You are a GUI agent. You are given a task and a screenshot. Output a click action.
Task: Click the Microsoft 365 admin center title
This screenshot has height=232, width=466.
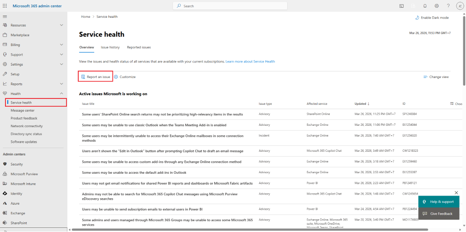37,5
